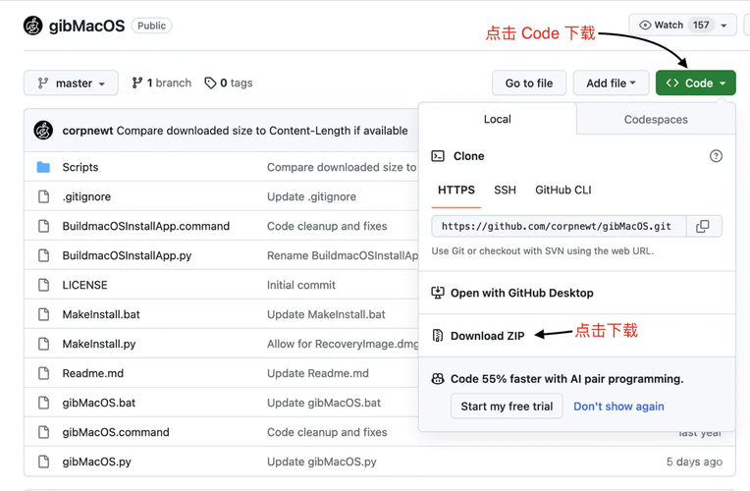Click the terminal icon beside Clone

438,156
